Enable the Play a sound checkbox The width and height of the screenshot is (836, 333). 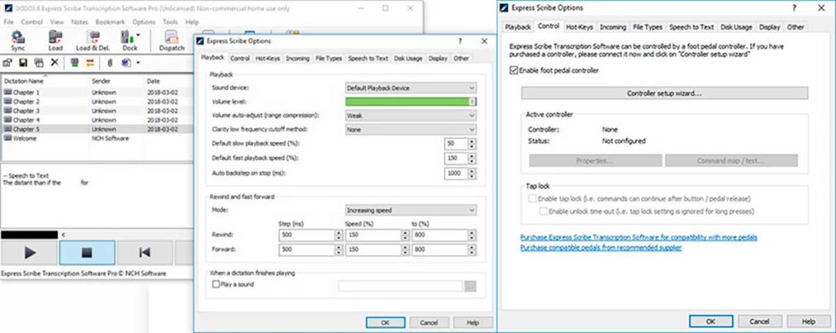tap(216, 285)
